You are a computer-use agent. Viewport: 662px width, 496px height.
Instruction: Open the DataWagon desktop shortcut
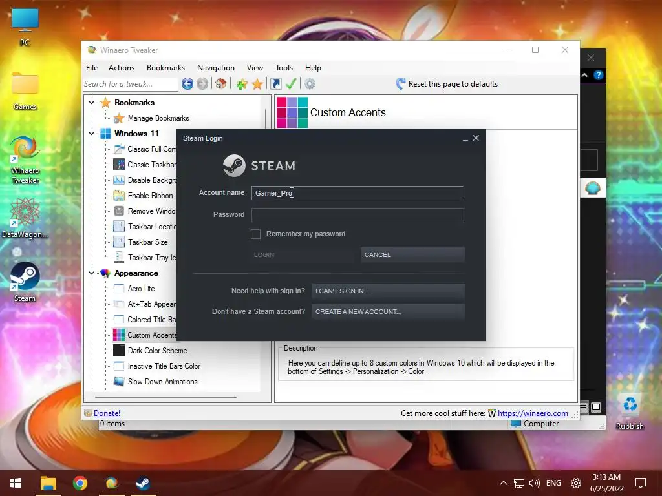click(x=25, y=218)
